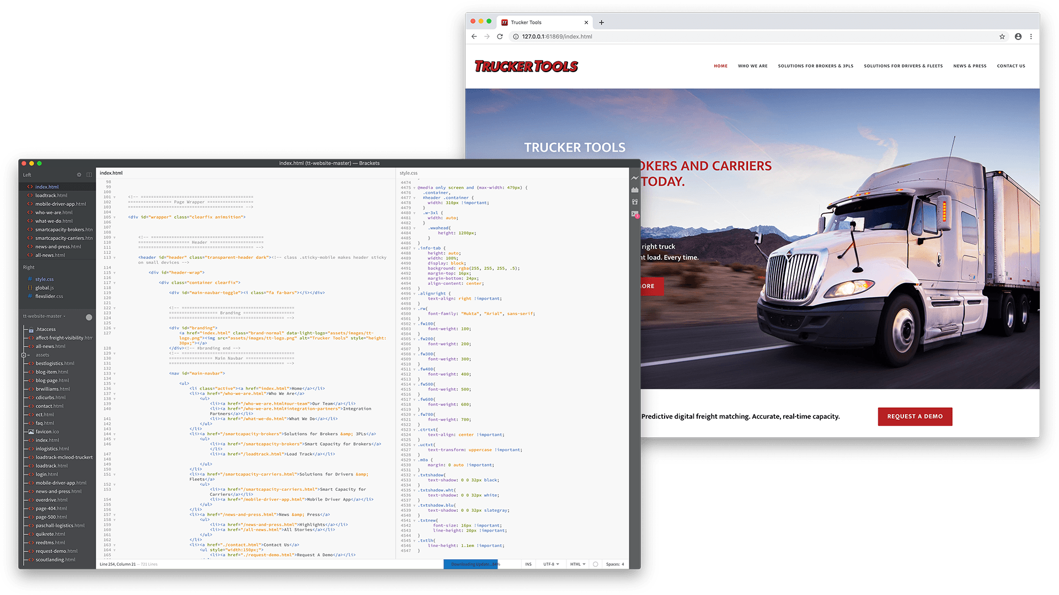The height and width of the screenshot is (595, 1059).
Task: Open HTML language mode dropdown
Action: 577,564
